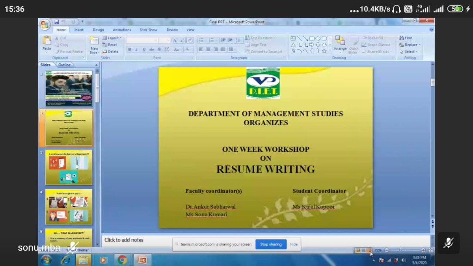
Task: Open the Arrange menu
Action: click(340, 45)
